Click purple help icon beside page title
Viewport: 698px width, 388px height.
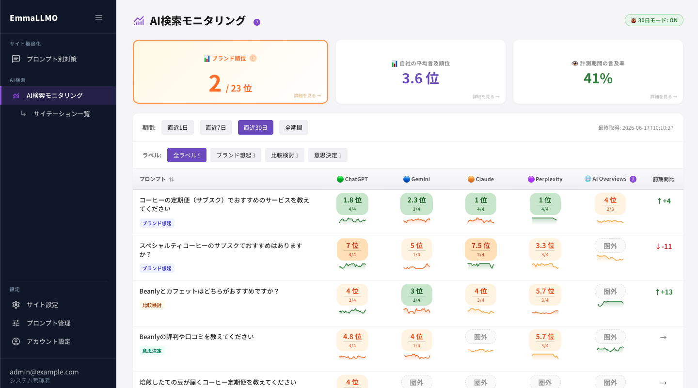[257, 22]
